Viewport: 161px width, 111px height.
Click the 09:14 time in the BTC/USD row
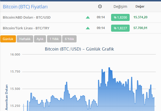pyautogui.click(x=101, y=17)
